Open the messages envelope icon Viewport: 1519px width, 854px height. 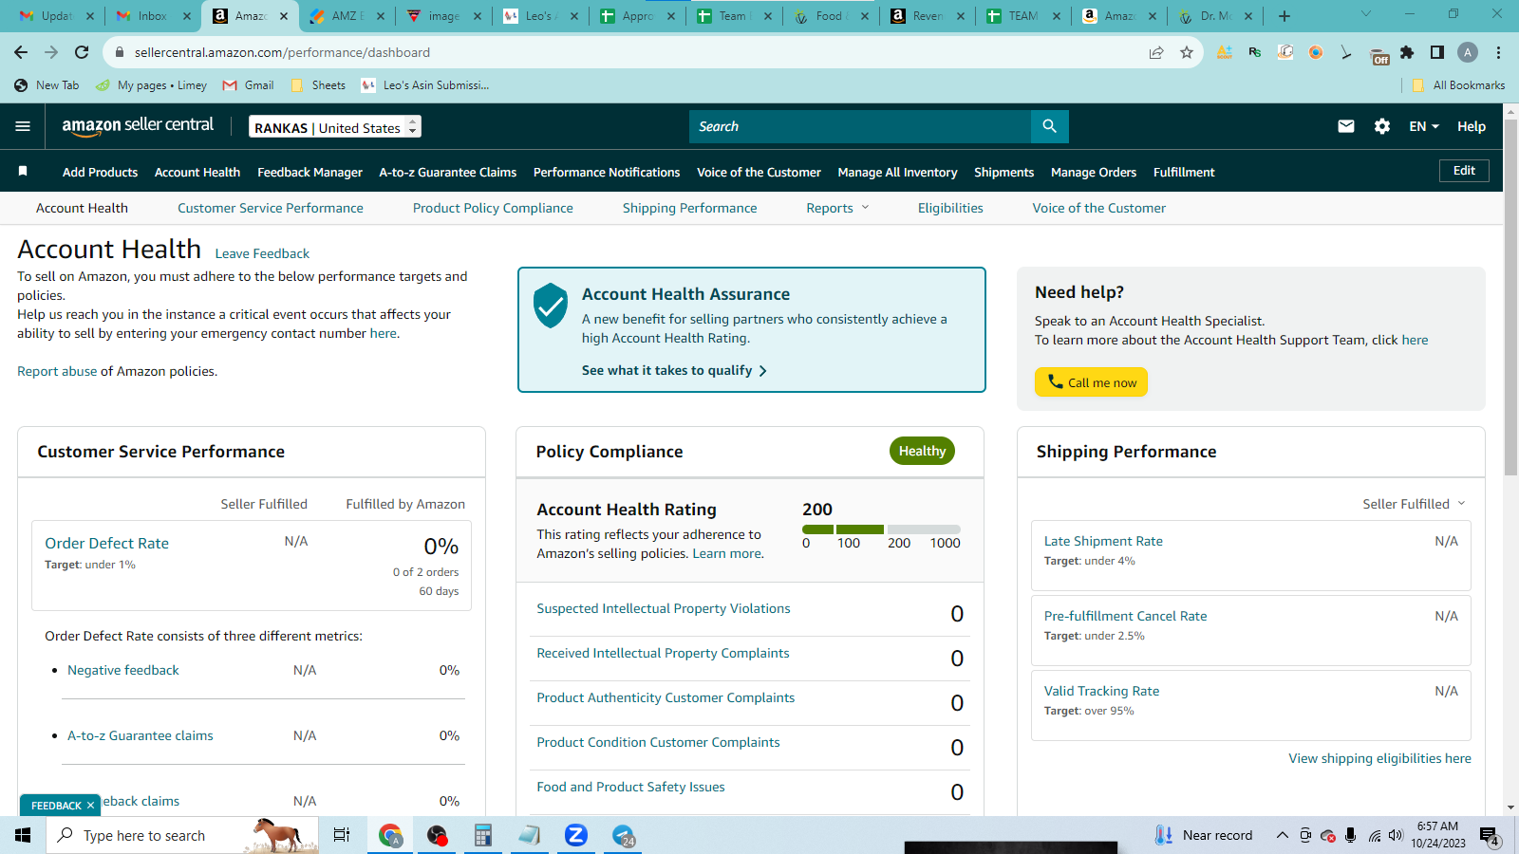[x=1346, y=126]
